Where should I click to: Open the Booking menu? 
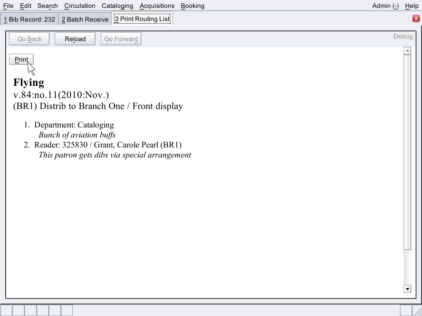point(193,6)
